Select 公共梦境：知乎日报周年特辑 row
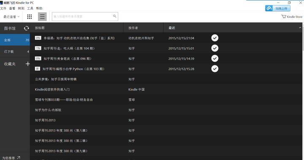304x160 pixels. tap(166, 79)
